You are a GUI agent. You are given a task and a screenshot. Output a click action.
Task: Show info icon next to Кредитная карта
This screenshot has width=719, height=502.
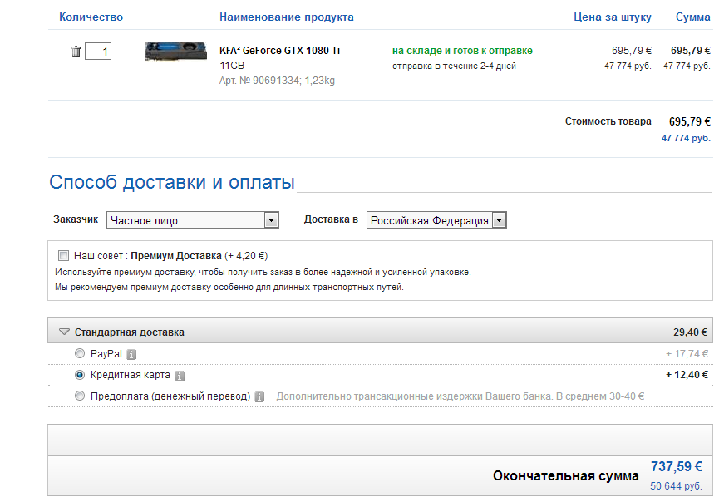(180, 376)
